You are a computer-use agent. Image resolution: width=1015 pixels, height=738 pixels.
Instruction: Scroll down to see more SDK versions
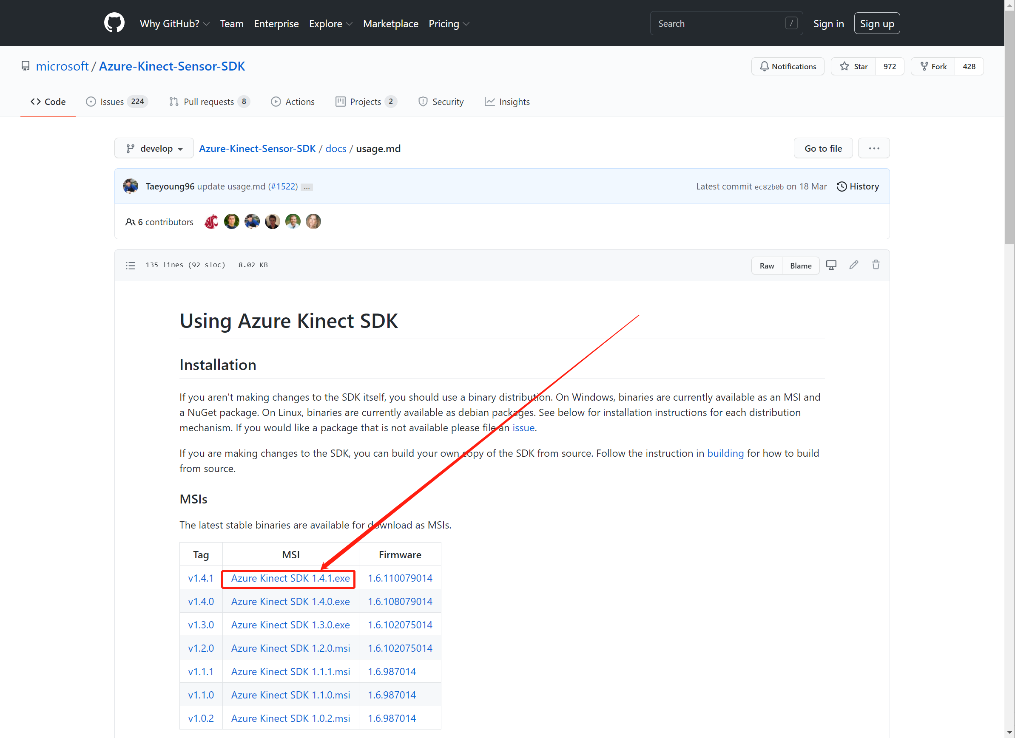(x=1007, y=731)
